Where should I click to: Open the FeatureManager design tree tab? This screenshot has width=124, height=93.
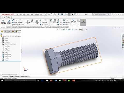tap(2, 32)
